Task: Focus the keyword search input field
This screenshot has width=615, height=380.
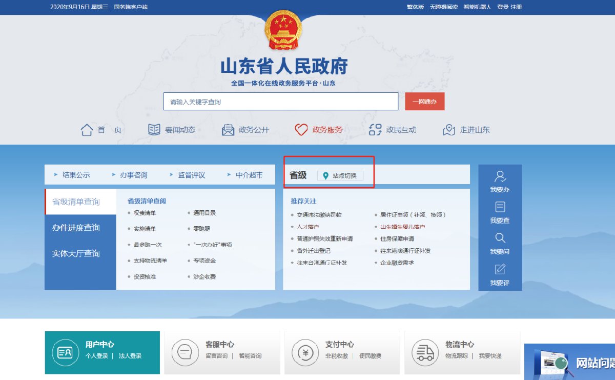Action: tap(281, 102)
